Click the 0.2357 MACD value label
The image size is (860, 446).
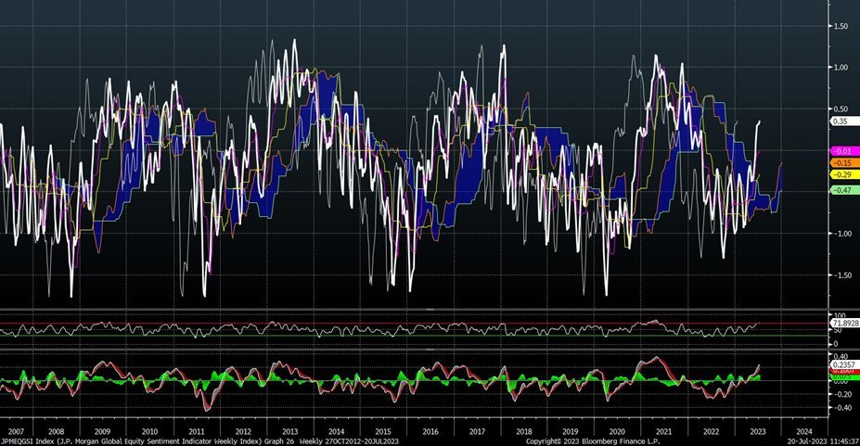843,365
